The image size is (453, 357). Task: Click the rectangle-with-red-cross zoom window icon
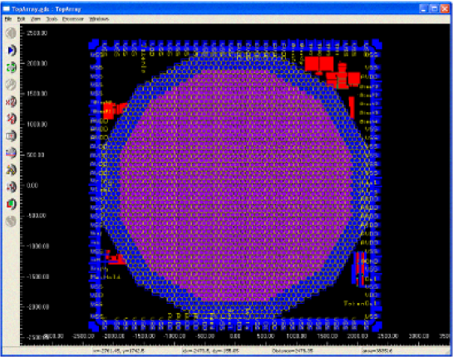11,136
